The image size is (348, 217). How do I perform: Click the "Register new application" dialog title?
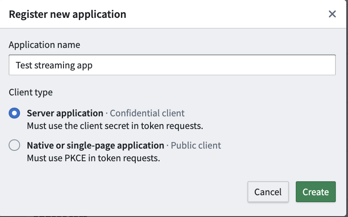67,14
